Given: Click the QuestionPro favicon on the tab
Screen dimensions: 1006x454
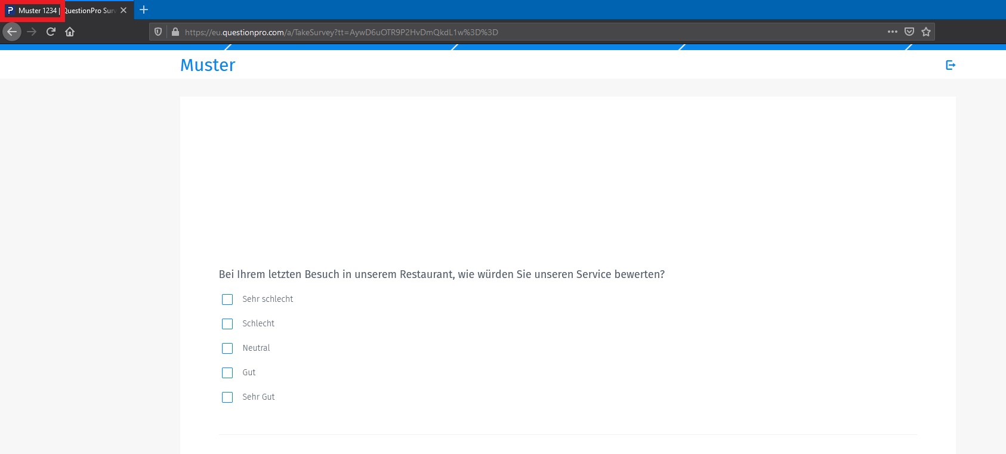Looking at the screenshot, I should 10,10.
